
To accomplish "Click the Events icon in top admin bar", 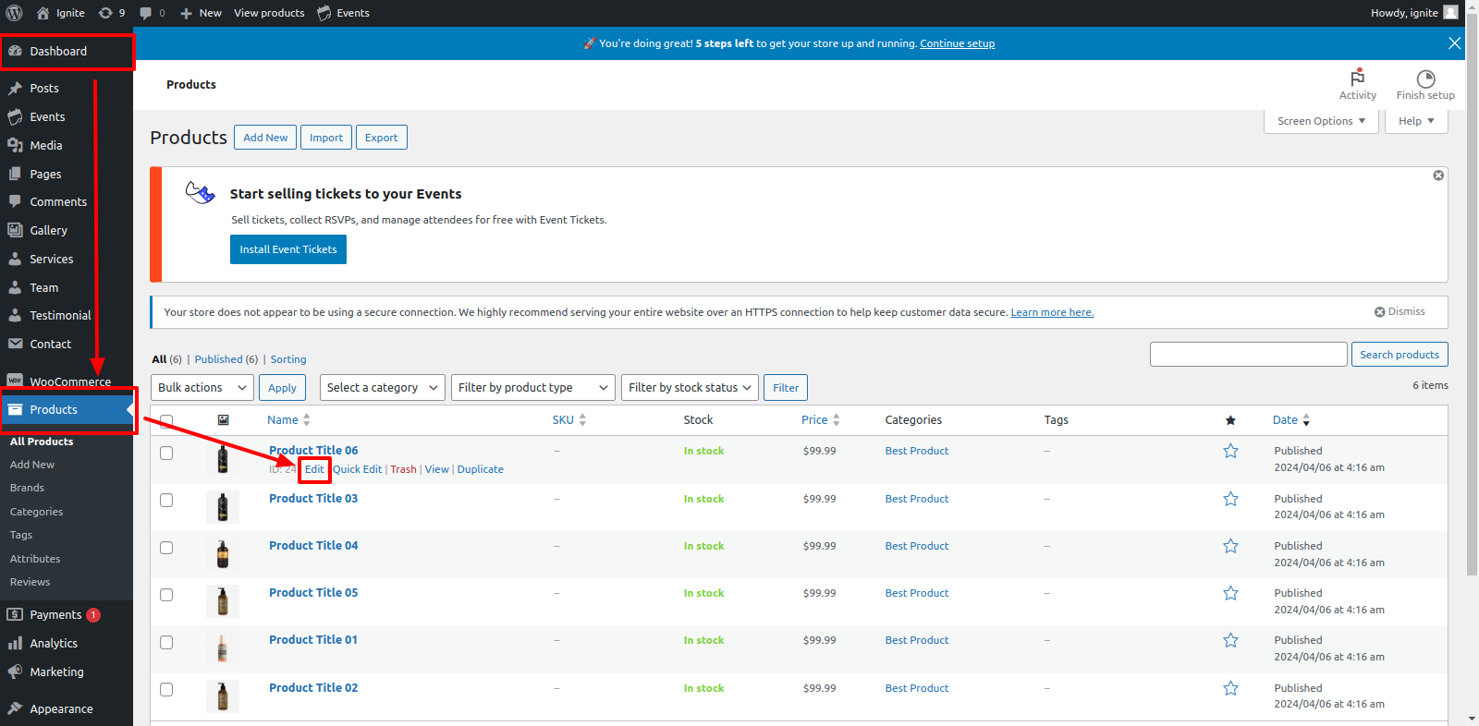I will click(324, 13).
